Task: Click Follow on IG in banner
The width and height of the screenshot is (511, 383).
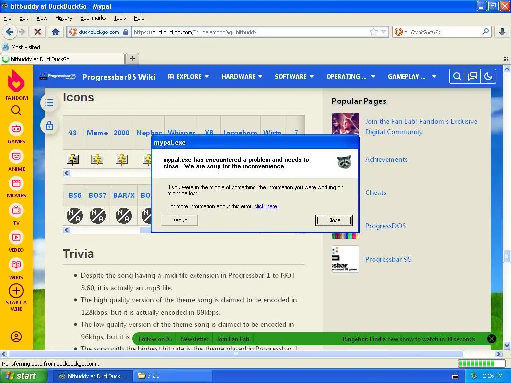Action: [155, 339]
